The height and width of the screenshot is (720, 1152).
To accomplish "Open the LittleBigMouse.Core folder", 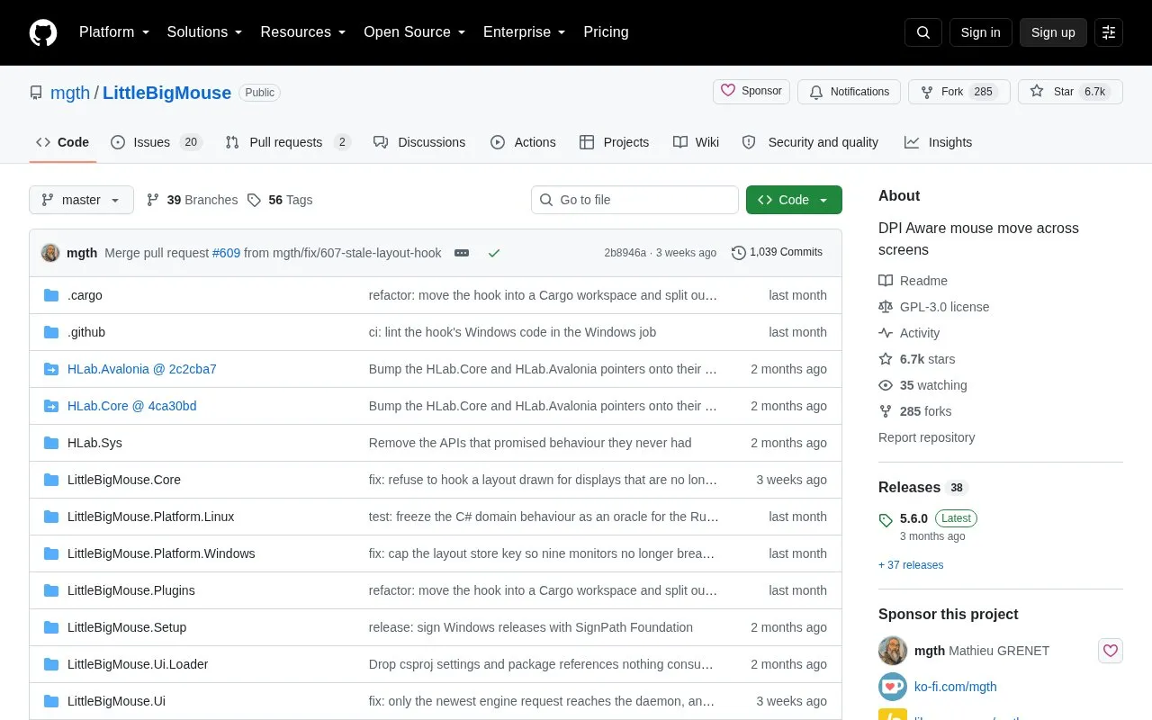I will click(x=124, y=480).
